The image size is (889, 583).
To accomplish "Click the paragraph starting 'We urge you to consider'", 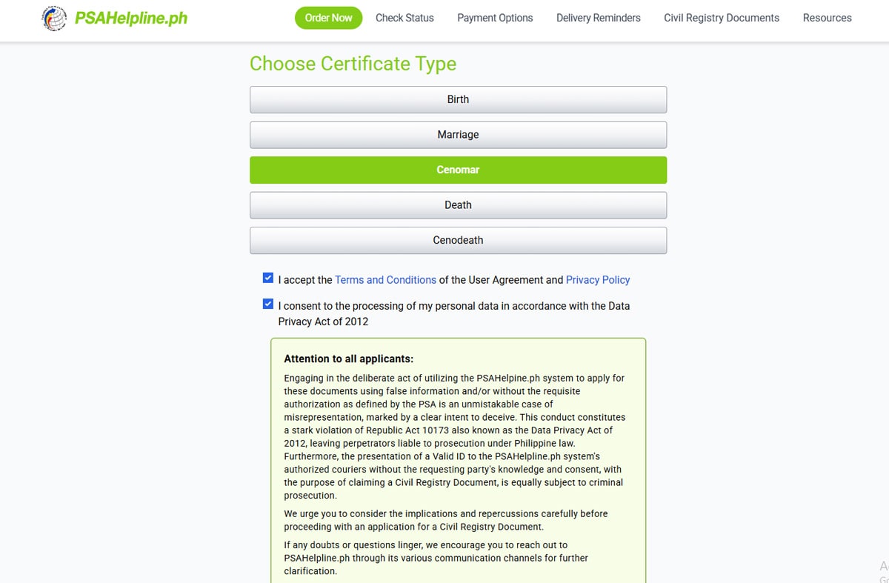I will click(x=446, y=520).
